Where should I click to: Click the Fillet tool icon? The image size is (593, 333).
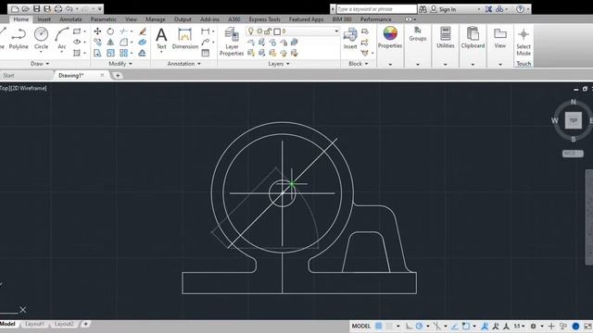pyautogui.click(x=123, y=43)
